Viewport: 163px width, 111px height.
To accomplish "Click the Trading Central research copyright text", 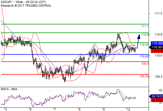I will pos(26,6).
